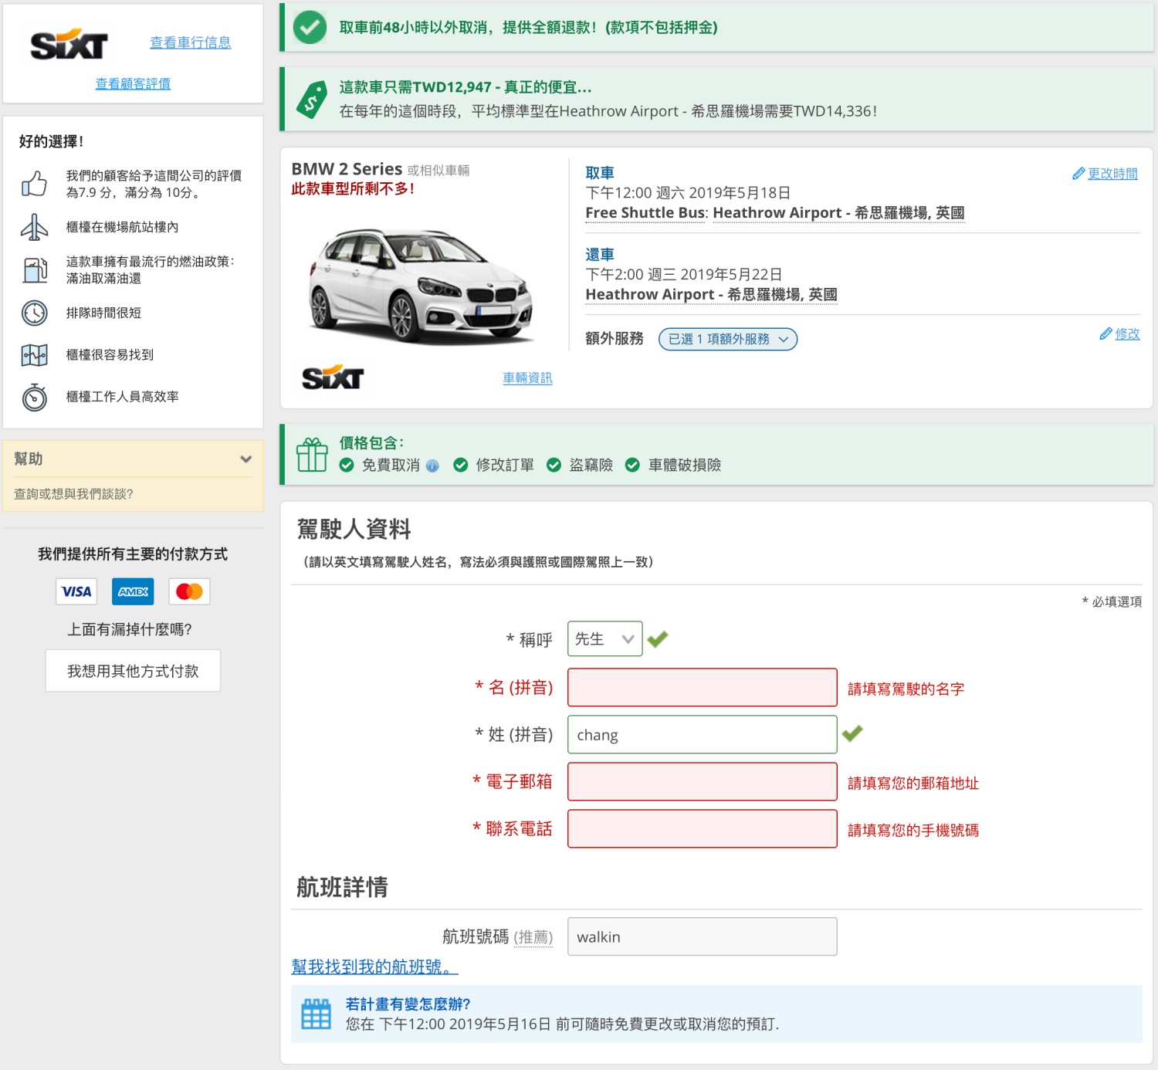Click the 聯系電話 phone field
Viewport: 1158px width, 1070px height.
703,828
